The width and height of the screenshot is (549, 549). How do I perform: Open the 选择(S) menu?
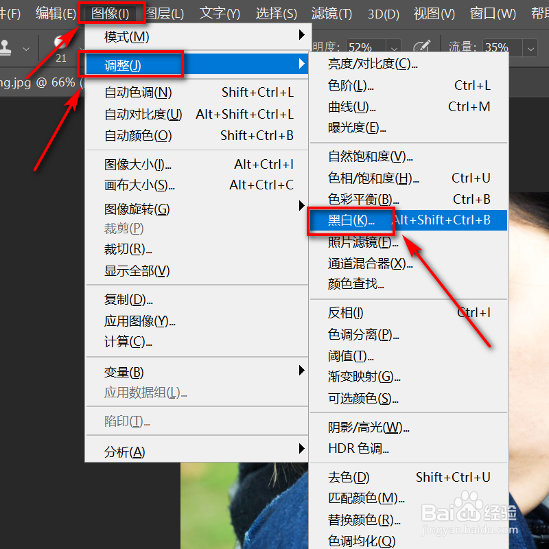(x=277, y=13)
